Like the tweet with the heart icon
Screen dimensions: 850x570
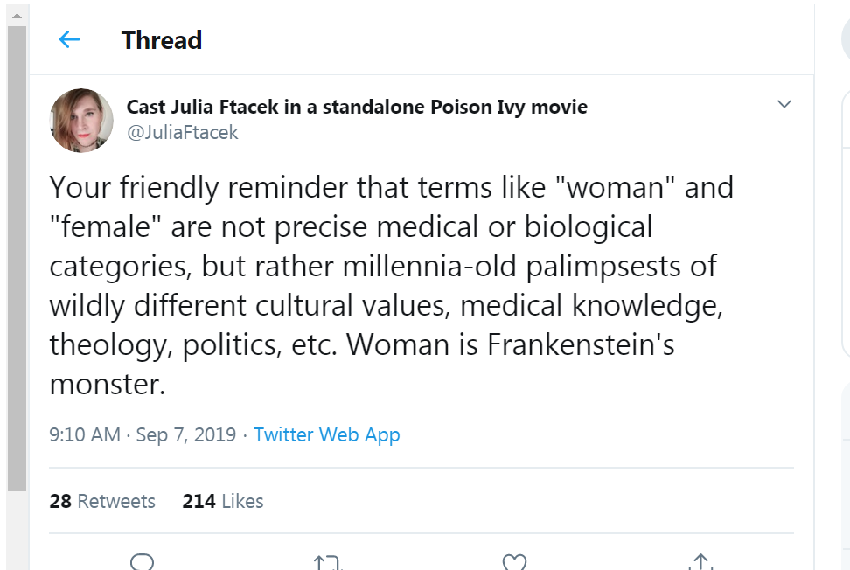514,561
